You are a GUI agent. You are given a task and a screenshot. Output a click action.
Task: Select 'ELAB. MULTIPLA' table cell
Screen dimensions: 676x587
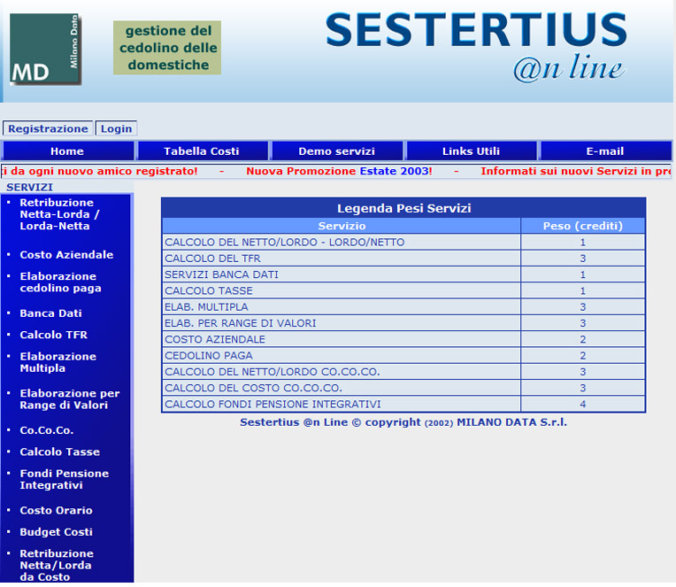[x=342, y=307]
